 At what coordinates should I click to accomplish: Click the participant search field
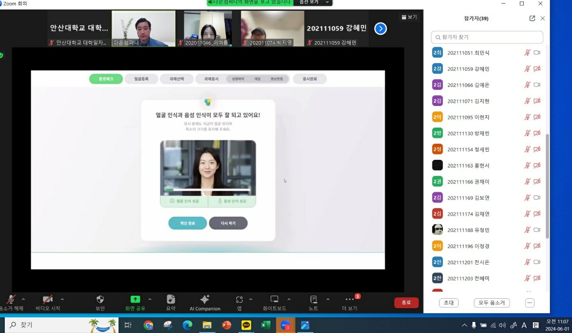click(487, 37)
